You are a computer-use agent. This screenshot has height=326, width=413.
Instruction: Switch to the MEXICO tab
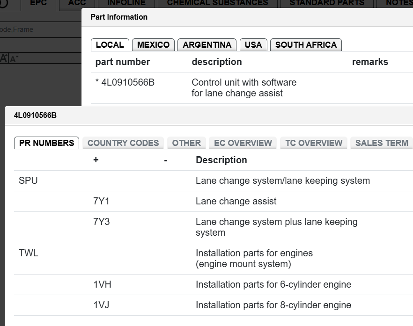pos(153,45)
